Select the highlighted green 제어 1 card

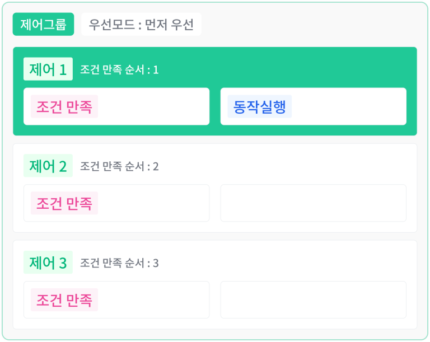(215, 91)
